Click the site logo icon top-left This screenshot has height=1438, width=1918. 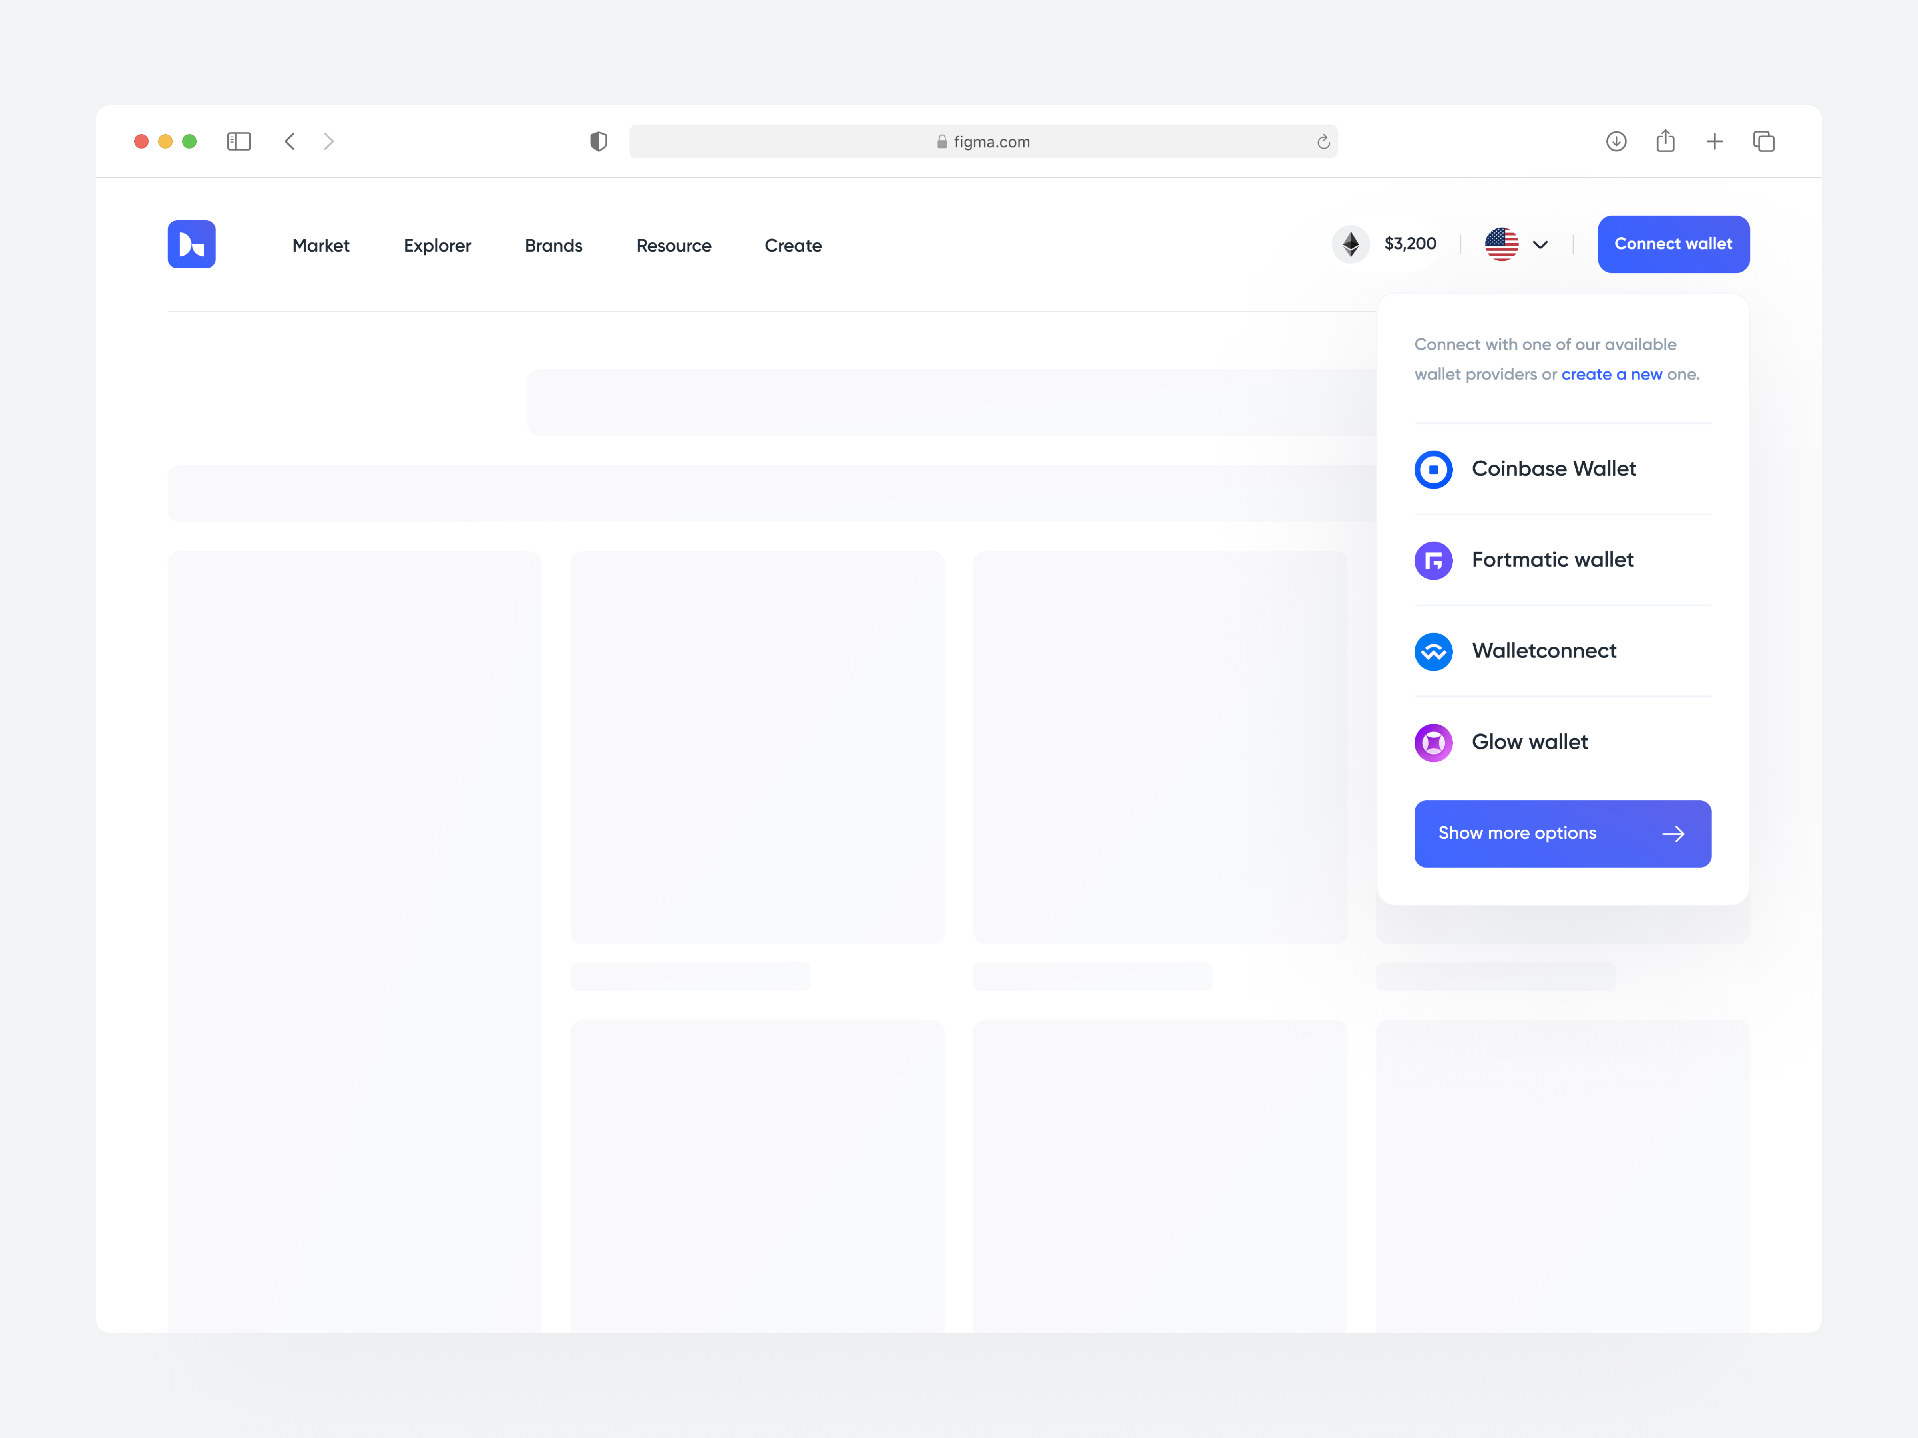coord(192,243)
